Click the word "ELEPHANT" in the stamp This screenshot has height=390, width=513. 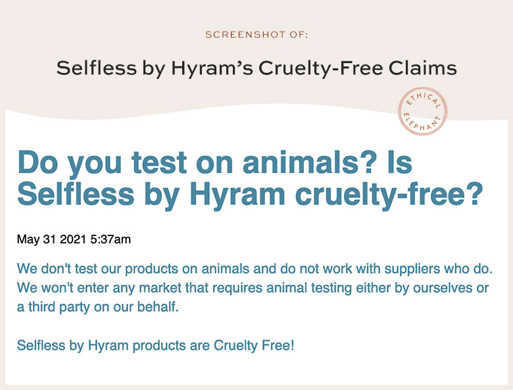(x=422, y=122)
